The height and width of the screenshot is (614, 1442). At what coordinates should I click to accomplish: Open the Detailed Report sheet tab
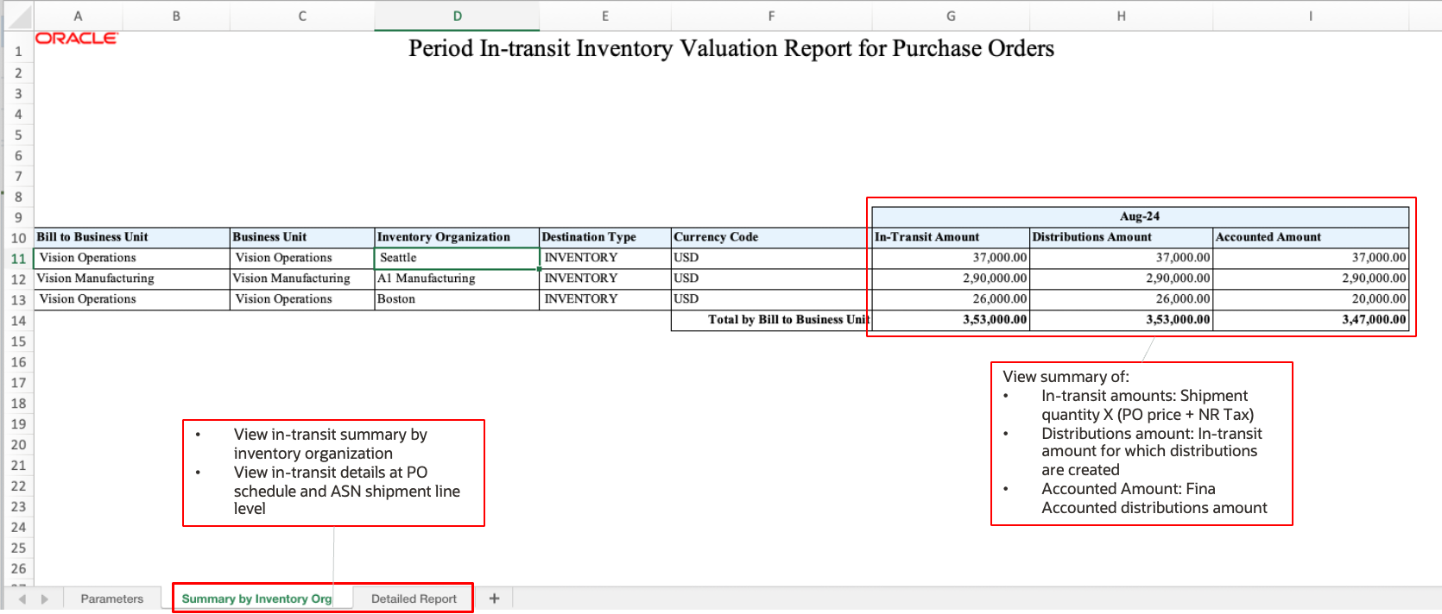pos(414,598)
